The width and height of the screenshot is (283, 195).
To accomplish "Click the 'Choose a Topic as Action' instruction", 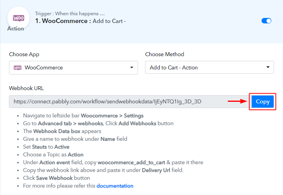I will click(53, 155).
